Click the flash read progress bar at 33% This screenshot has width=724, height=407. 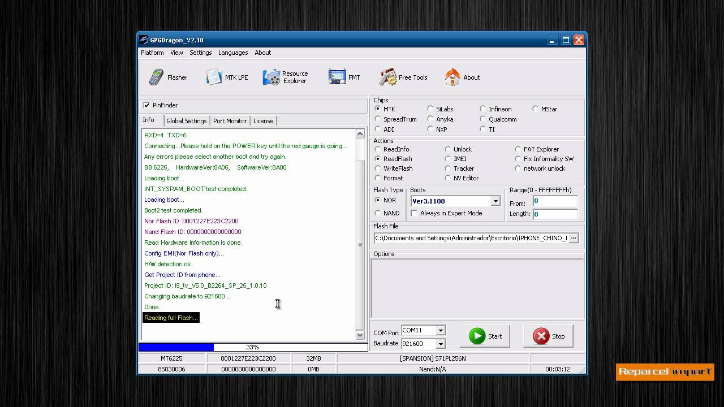click(x=253, y=347)
